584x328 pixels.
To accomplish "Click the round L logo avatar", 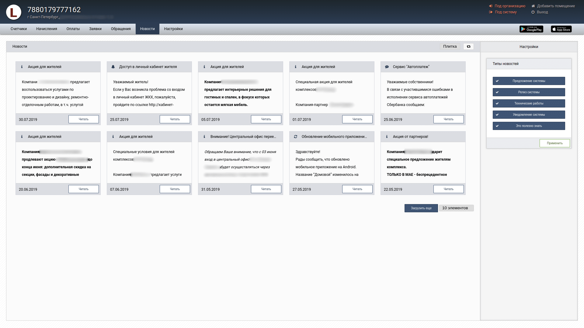I will pos(14,12).
